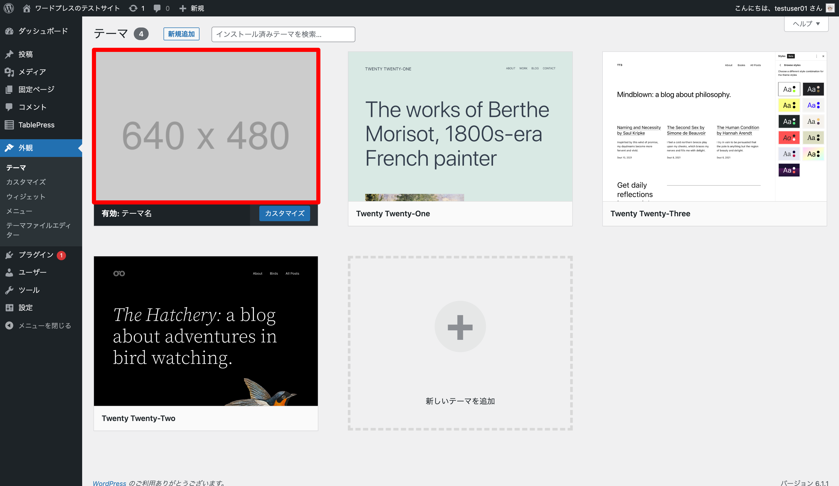The height and width of the screenshot is (486, 839).
Task: Click the ワードプレスのテストサイト site name link
Action: tap(77, 8)
